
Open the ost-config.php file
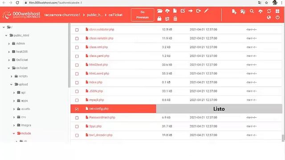tap(99, 108)
